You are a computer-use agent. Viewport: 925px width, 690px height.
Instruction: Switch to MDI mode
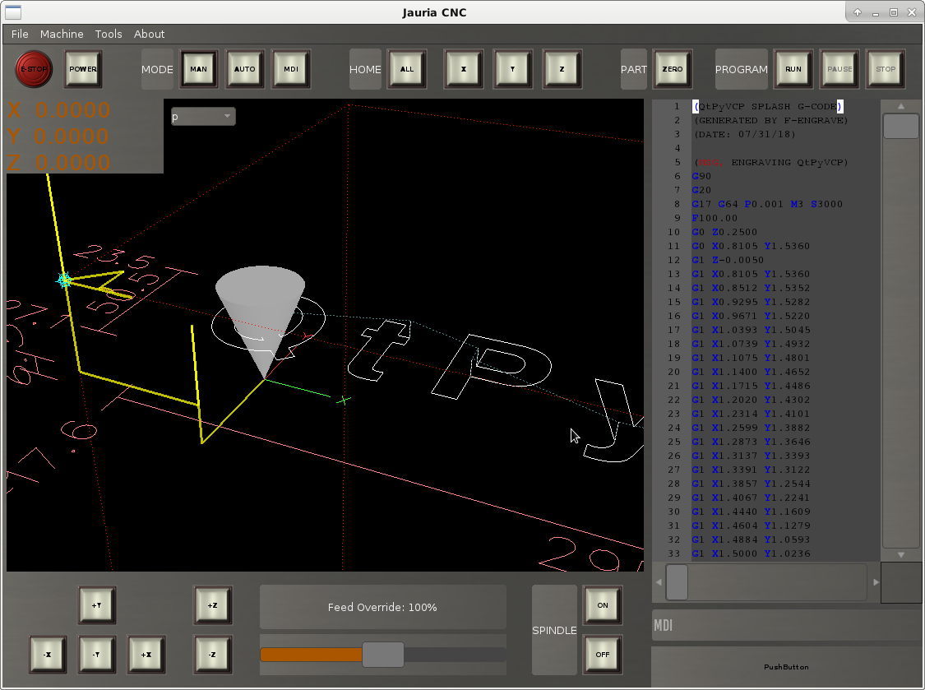tap(291, 69)
